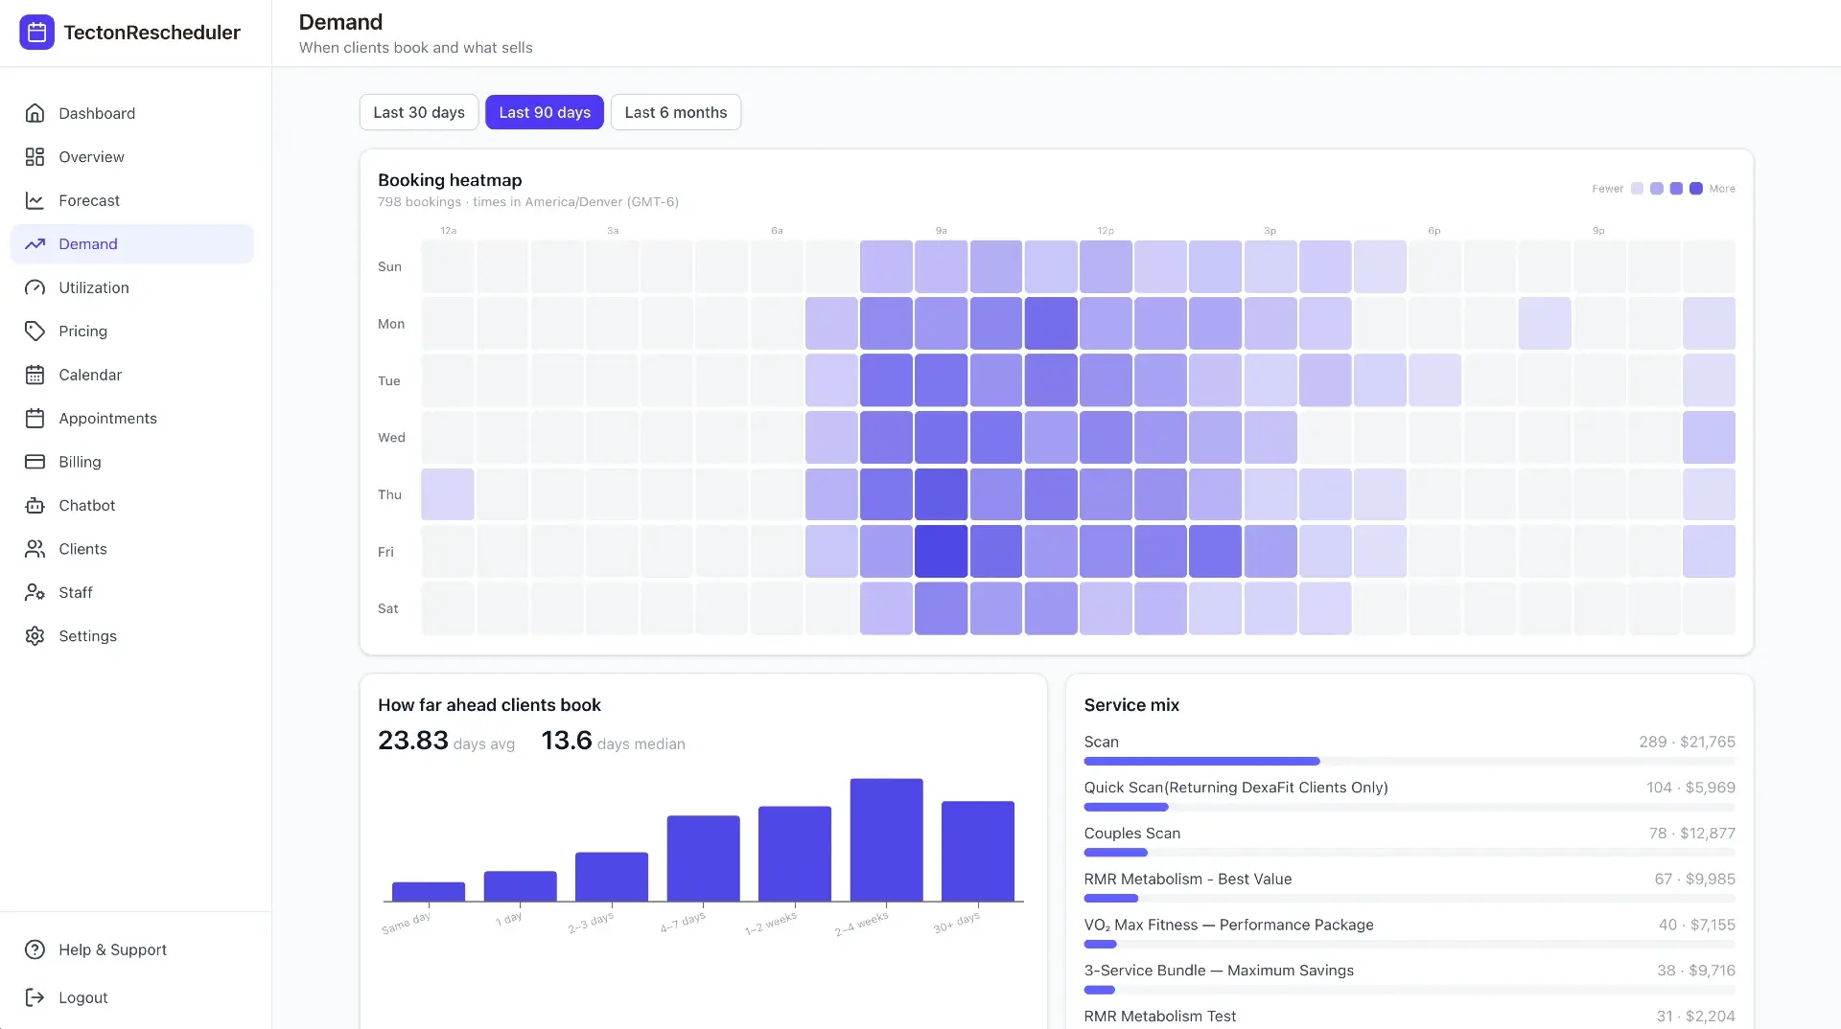The height and width of the screenshot is (1029, 1841).
Task: Click the RMR Metabolism Test row
Action: 1410,1018
